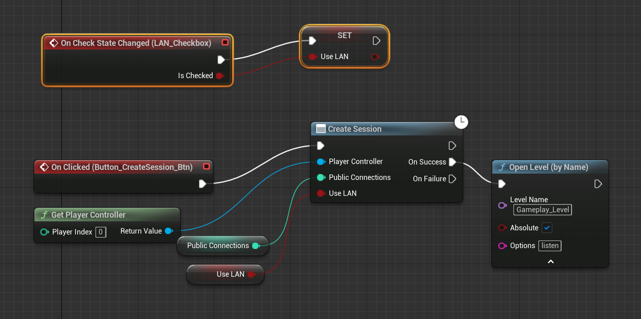Click the Is Checked label
The width and height of the screenshot is (641, 319).
coord(195,76)
